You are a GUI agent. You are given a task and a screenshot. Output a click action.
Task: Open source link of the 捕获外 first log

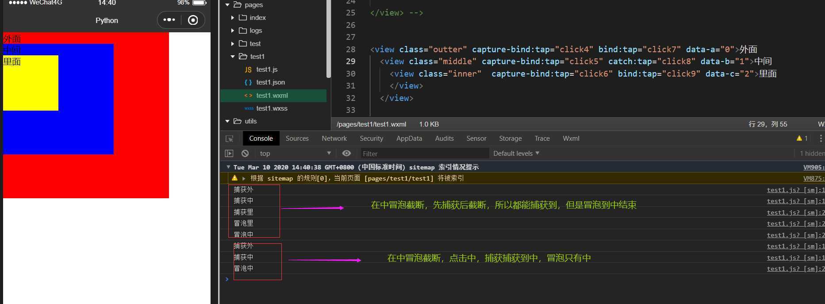coord(795,190)
